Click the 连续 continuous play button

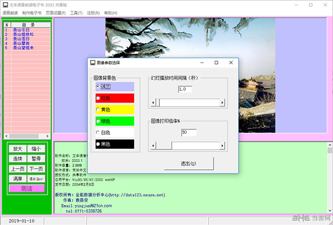(17, 159)
